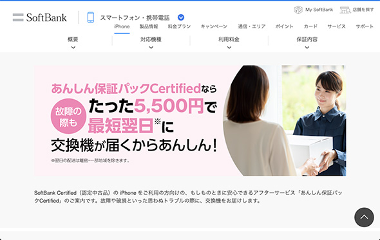Image resolution: width=380 pixels, height=240 pixels.
Task: Jump to the 保証内容 section
Action: (x=307, y=39)
